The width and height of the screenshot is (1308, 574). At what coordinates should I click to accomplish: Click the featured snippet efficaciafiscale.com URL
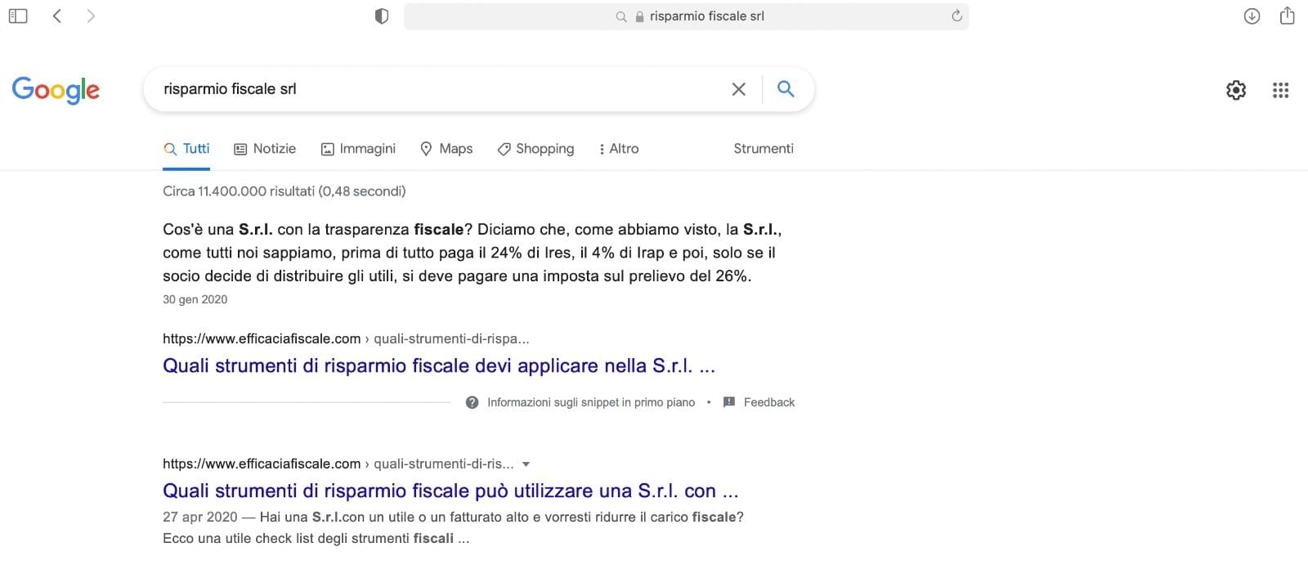[346, 339]
